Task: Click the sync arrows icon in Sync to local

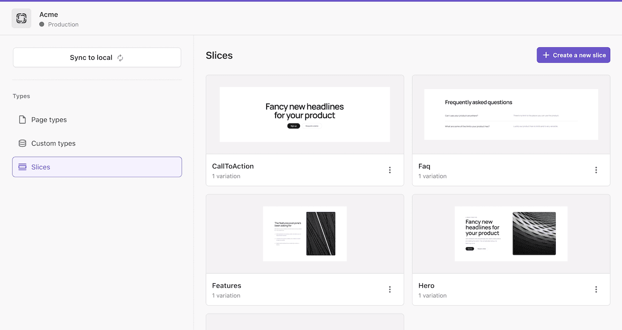Action: [x=120, y=58]
